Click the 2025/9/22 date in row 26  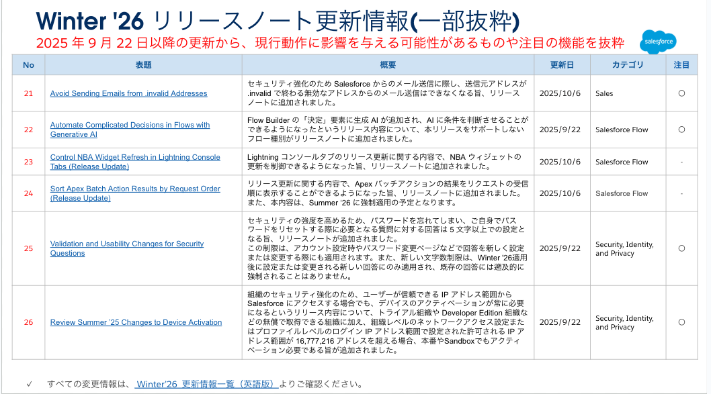click(x=560, y=322)
